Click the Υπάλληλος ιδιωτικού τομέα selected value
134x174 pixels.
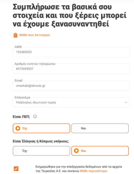point(36,102)
